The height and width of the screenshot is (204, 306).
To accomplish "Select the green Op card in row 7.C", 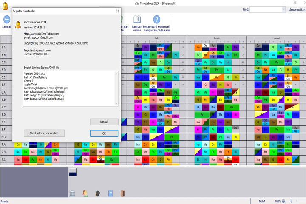I will click(112, 159).
